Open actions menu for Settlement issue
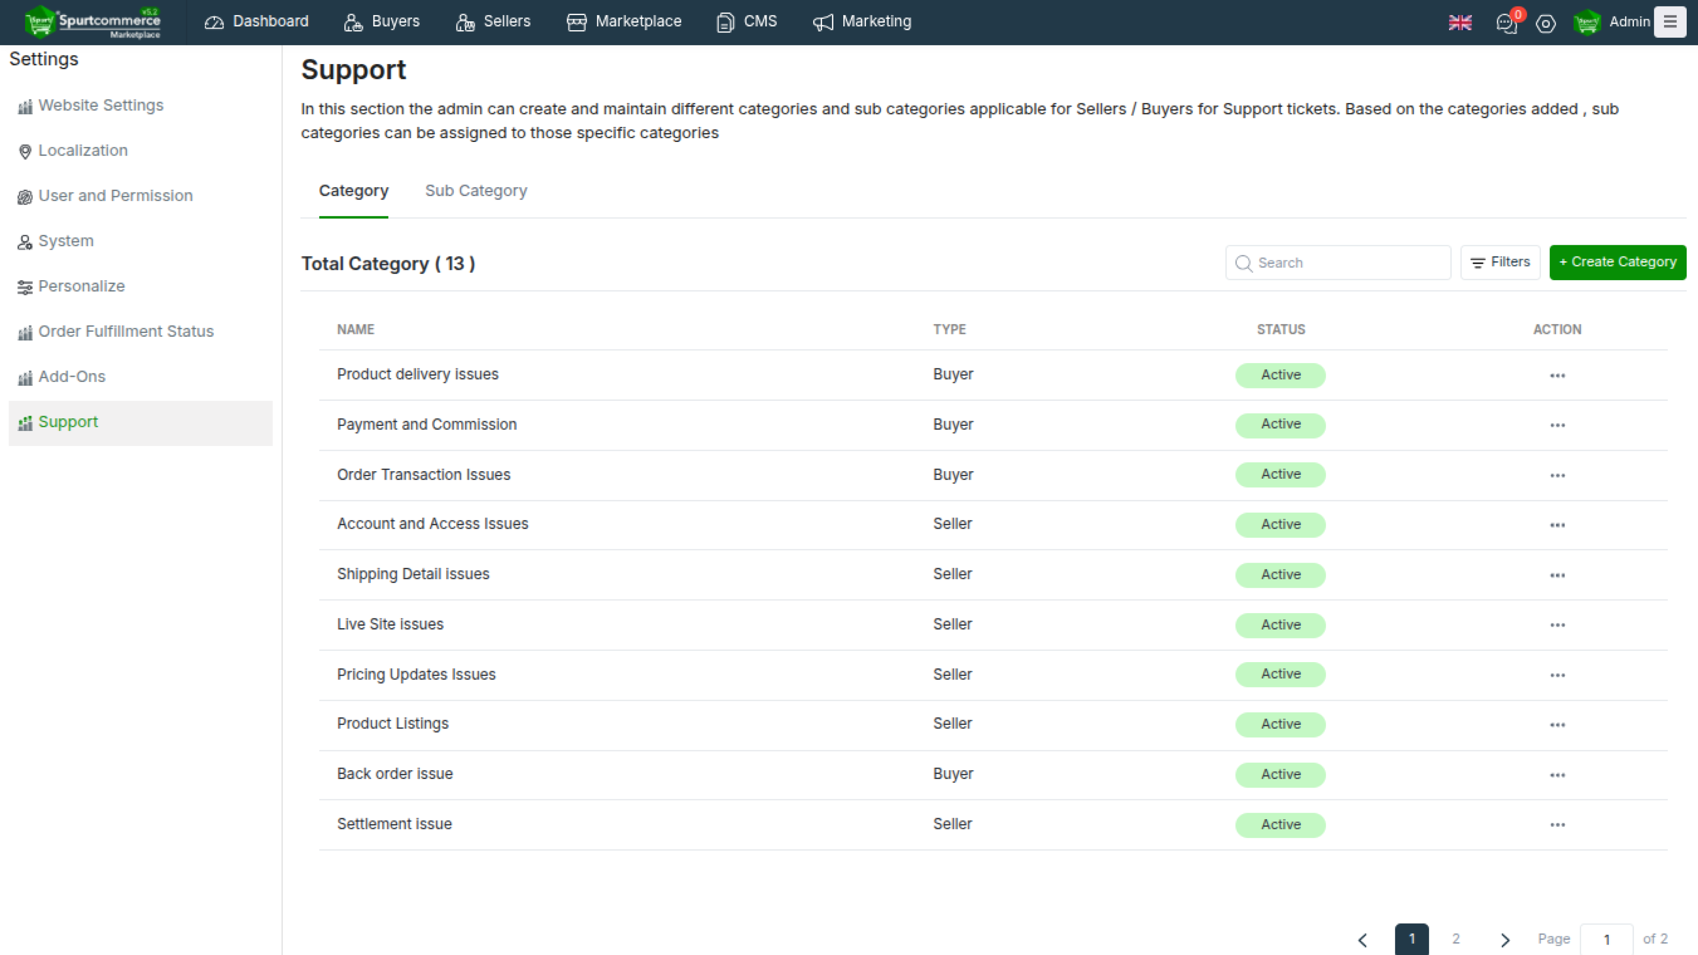The height and width of the screenshot is (955, 1698). click(1557, 824)
